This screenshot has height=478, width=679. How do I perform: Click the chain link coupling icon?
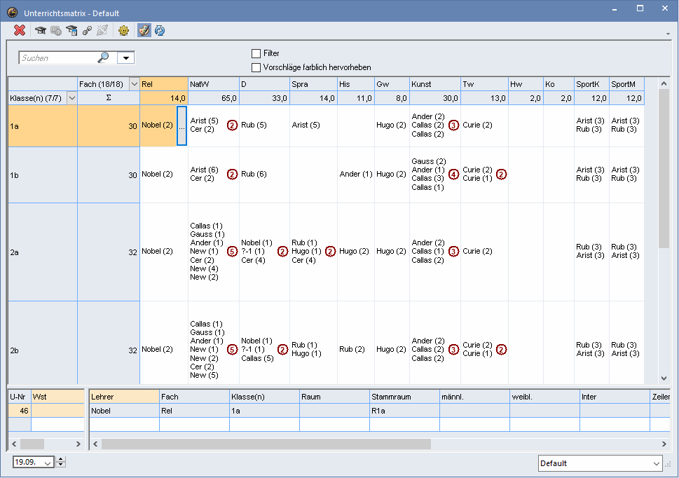click(87, 30)
